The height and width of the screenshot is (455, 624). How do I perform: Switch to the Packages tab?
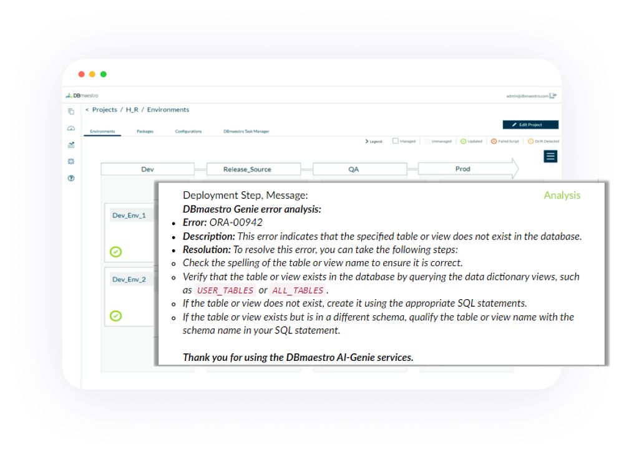[145, 132]
